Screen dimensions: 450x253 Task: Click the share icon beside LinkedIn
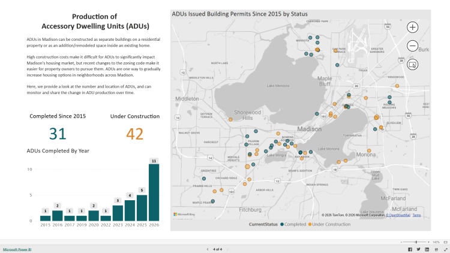pos(436,249)
